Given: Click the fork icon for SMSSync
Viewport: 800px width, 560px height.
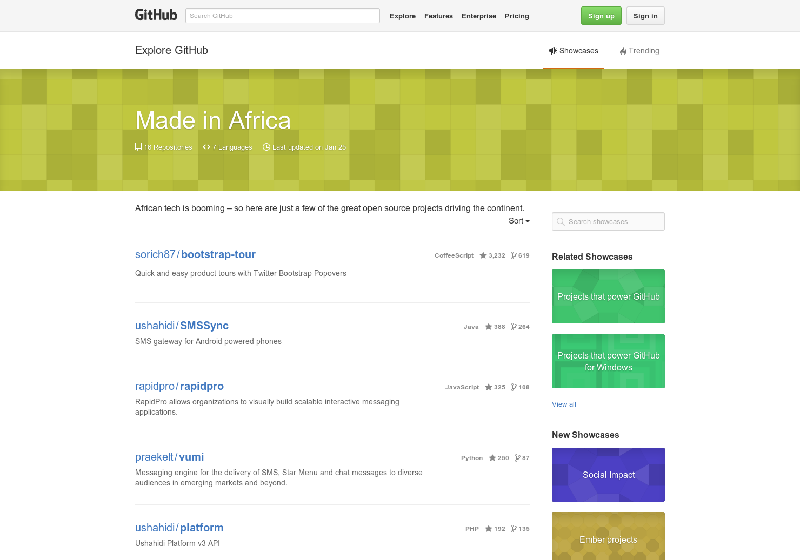Looking at the screenshot, I should click(514, 327).
